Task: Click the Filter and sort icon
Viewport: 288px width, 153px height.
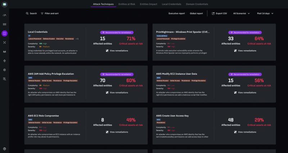Action: click(42, 13)
